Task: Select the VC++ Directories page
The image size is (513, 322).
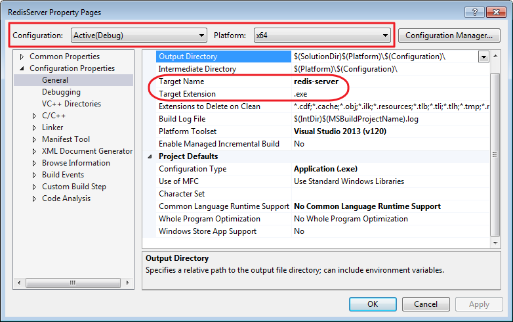Action: point(71,104)
